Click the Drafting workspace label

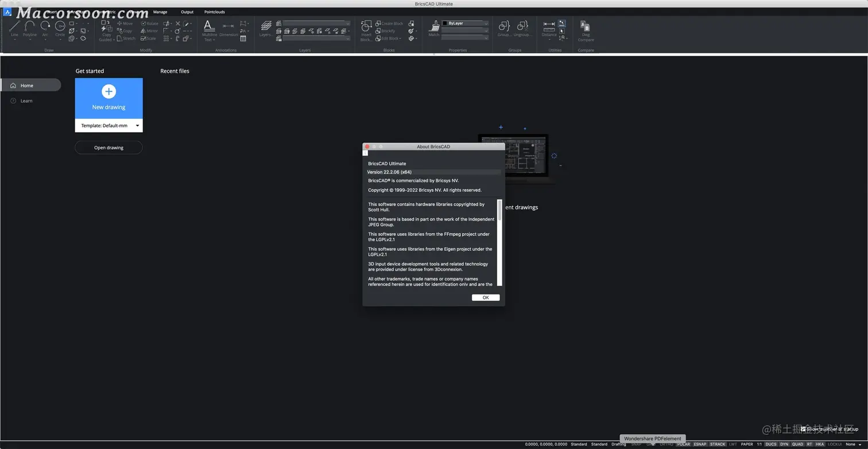[618, 444]
